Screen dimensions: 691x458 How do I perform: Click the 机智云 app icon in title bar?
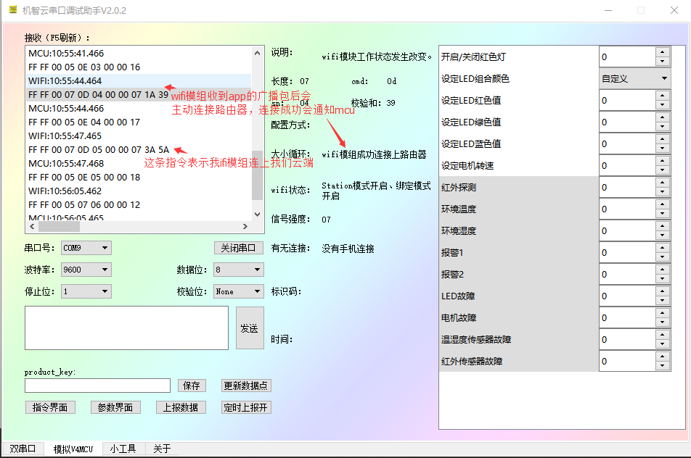[x=12, y=10]
